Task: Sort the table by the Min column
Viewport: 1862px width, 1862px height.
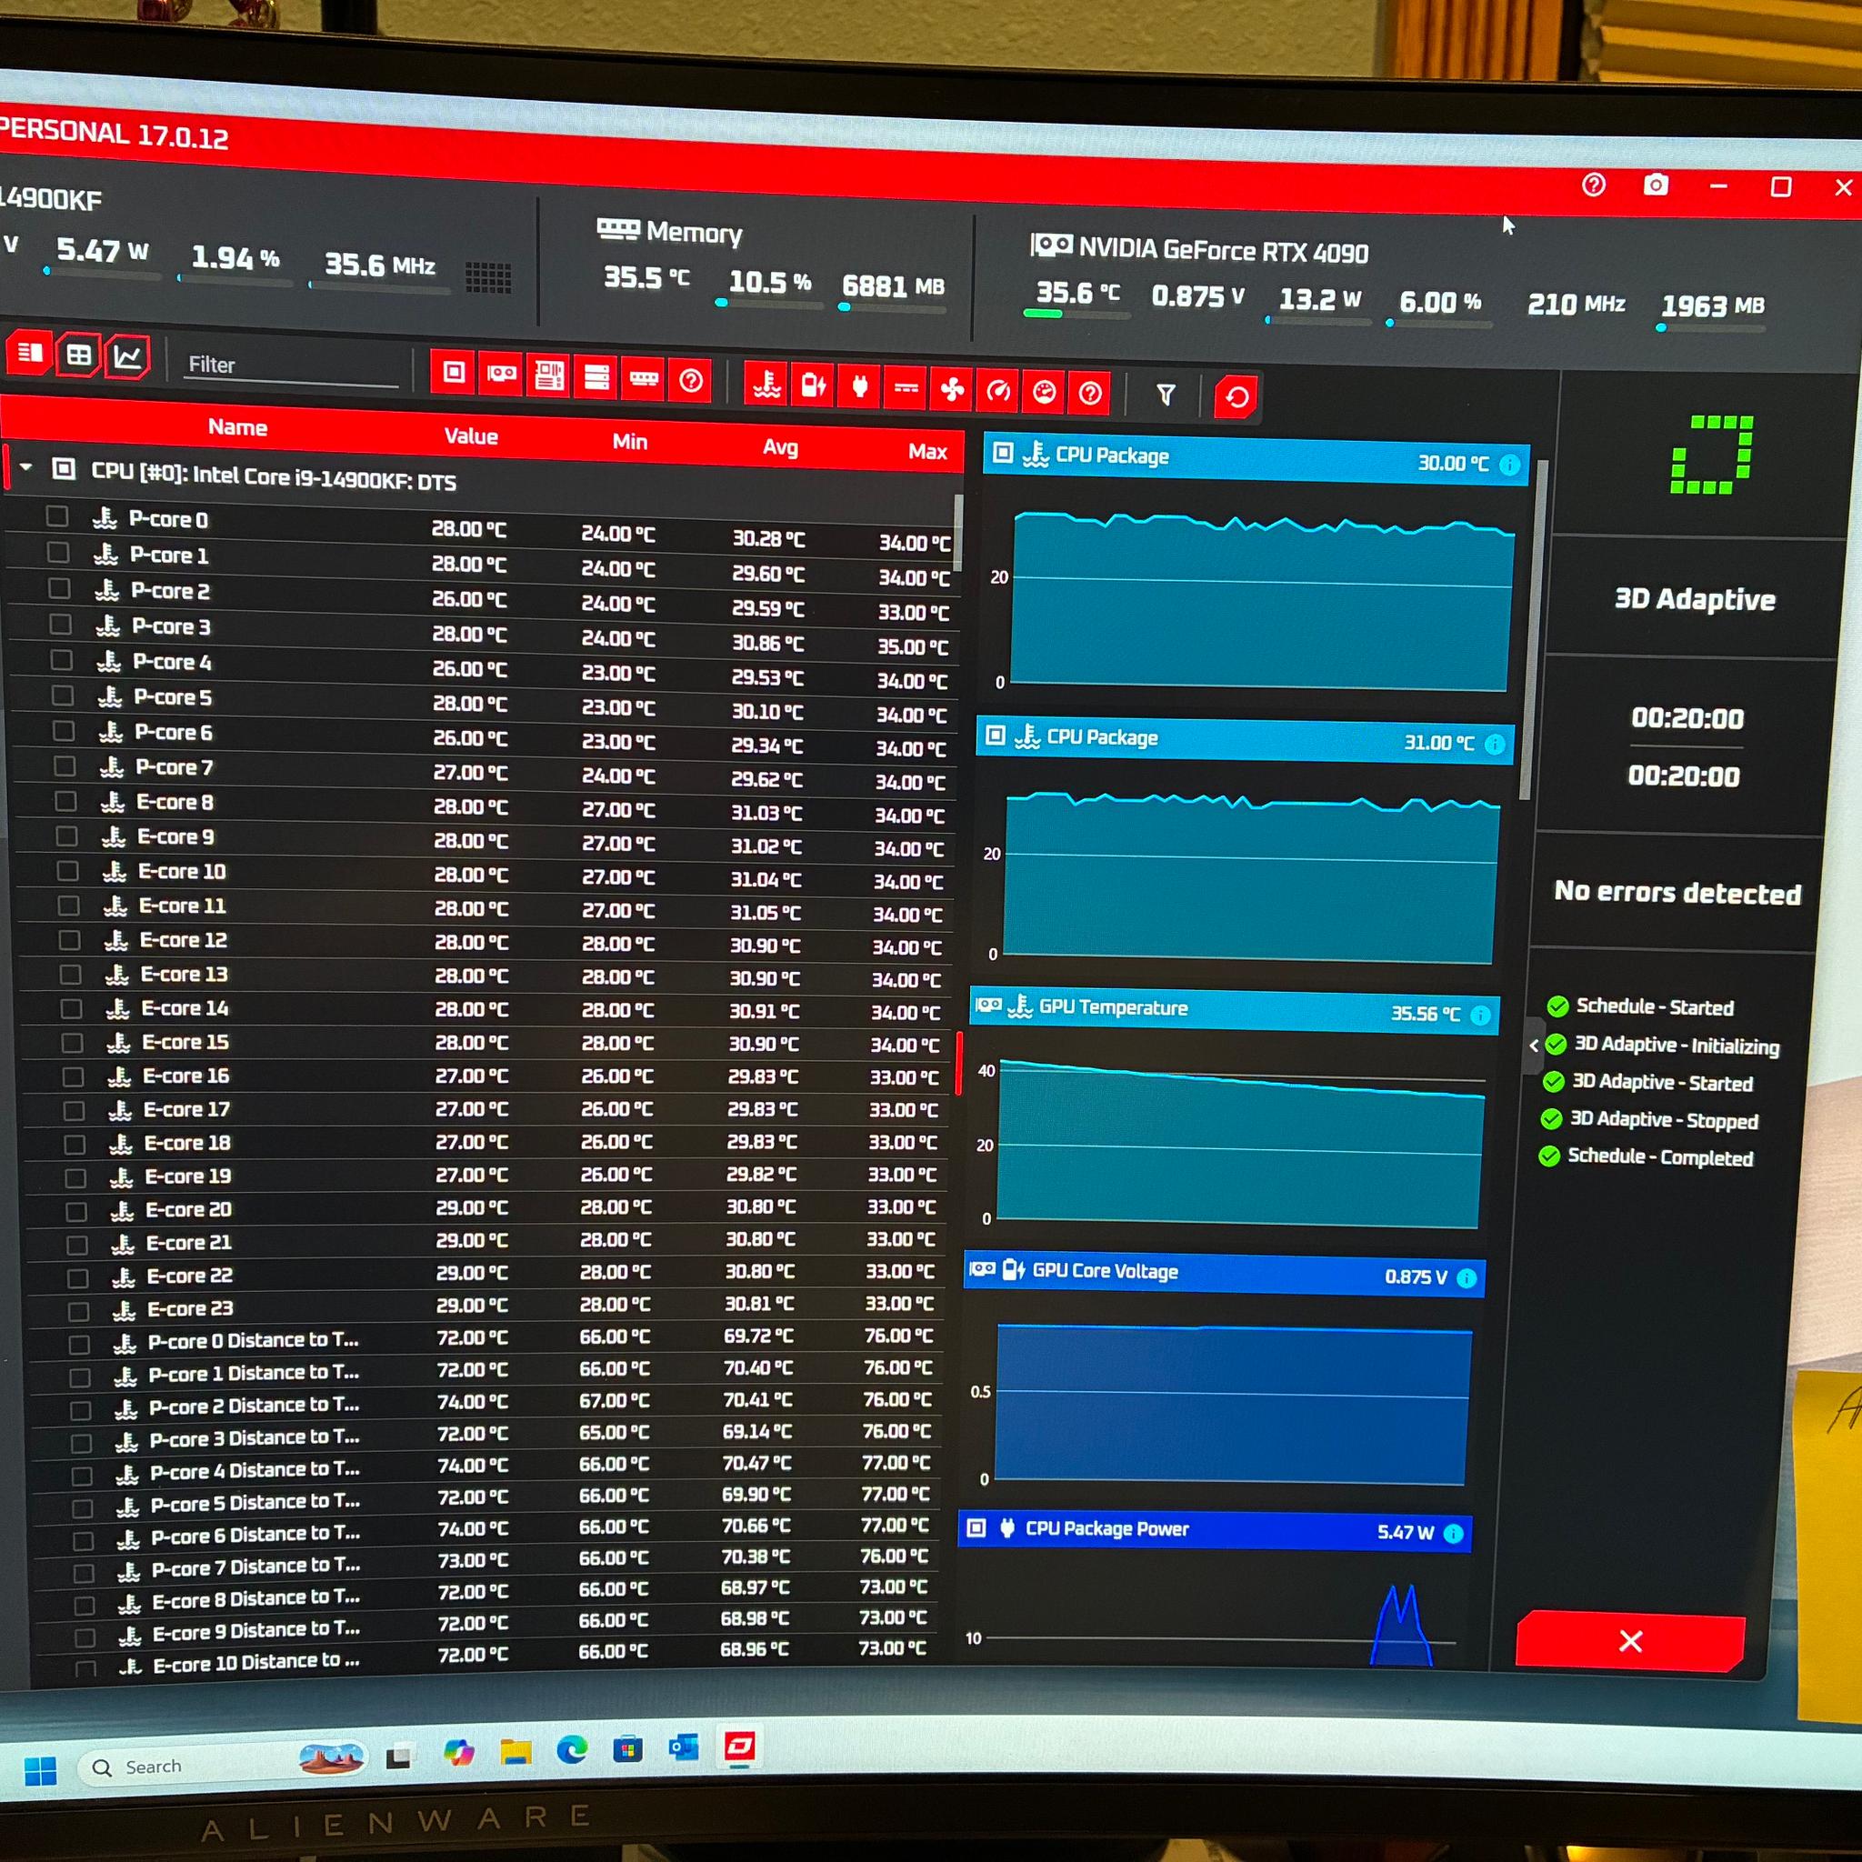Action: [x=630, y=441]
